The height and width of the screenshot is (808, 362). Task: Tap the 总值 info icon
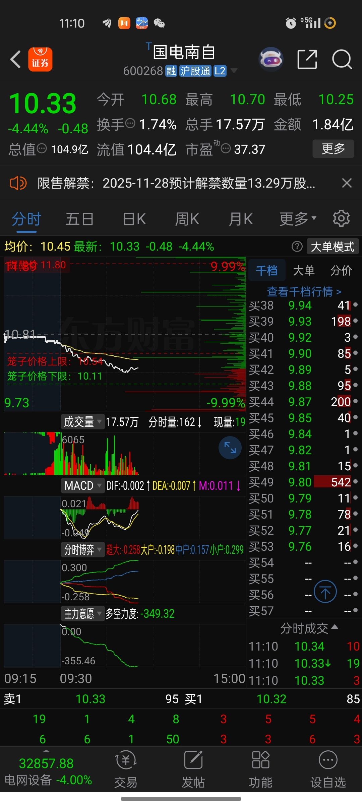click(x=42, y=148)
